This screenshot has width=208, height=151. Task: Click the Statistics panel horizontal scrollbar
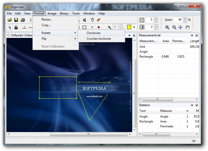156,134
